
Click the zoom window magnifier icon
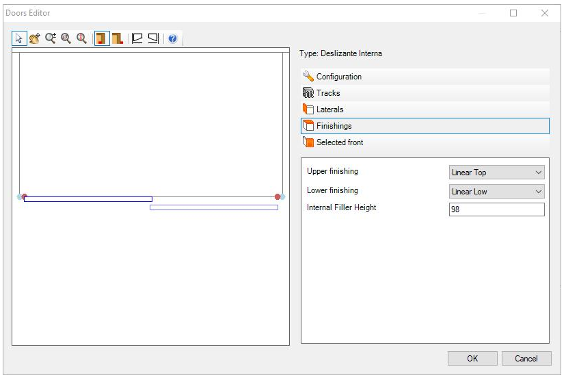click(66, 38)
